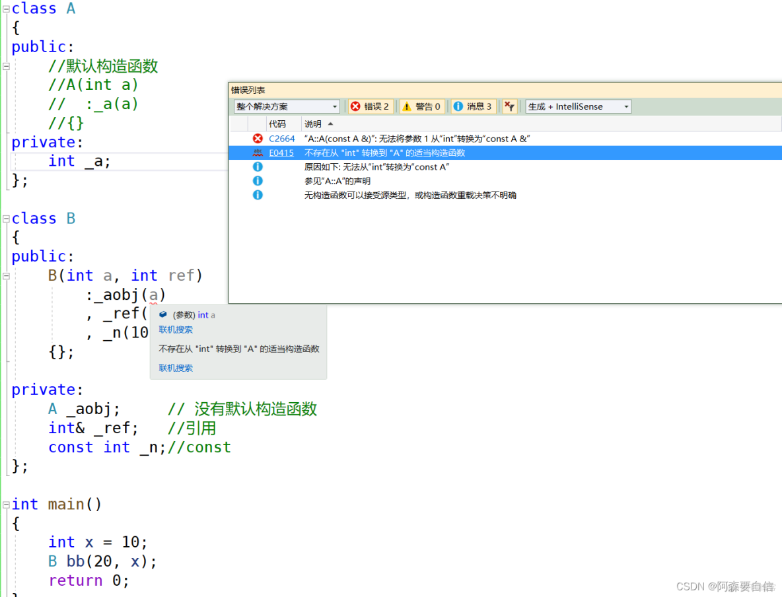Click the 错误列表 panel title
Image resolution: width=782 pixels, height=597 pixels.
tap(248, 90)
